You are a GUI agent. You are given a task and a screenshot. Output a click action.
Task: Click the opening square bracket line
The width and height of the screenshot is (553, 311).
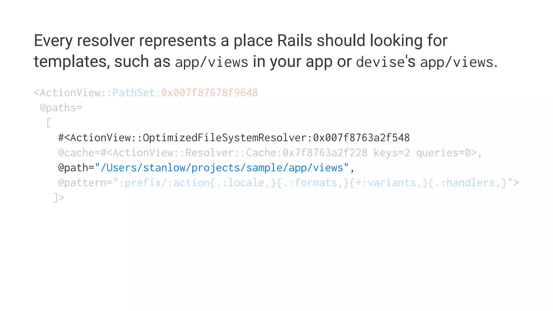pyautogui.click(x=49, y=123)
